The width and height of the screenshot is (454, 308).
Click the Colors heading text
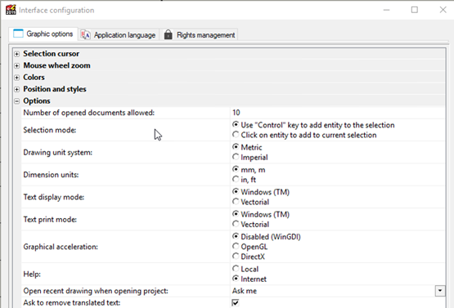tap(34, 78)
